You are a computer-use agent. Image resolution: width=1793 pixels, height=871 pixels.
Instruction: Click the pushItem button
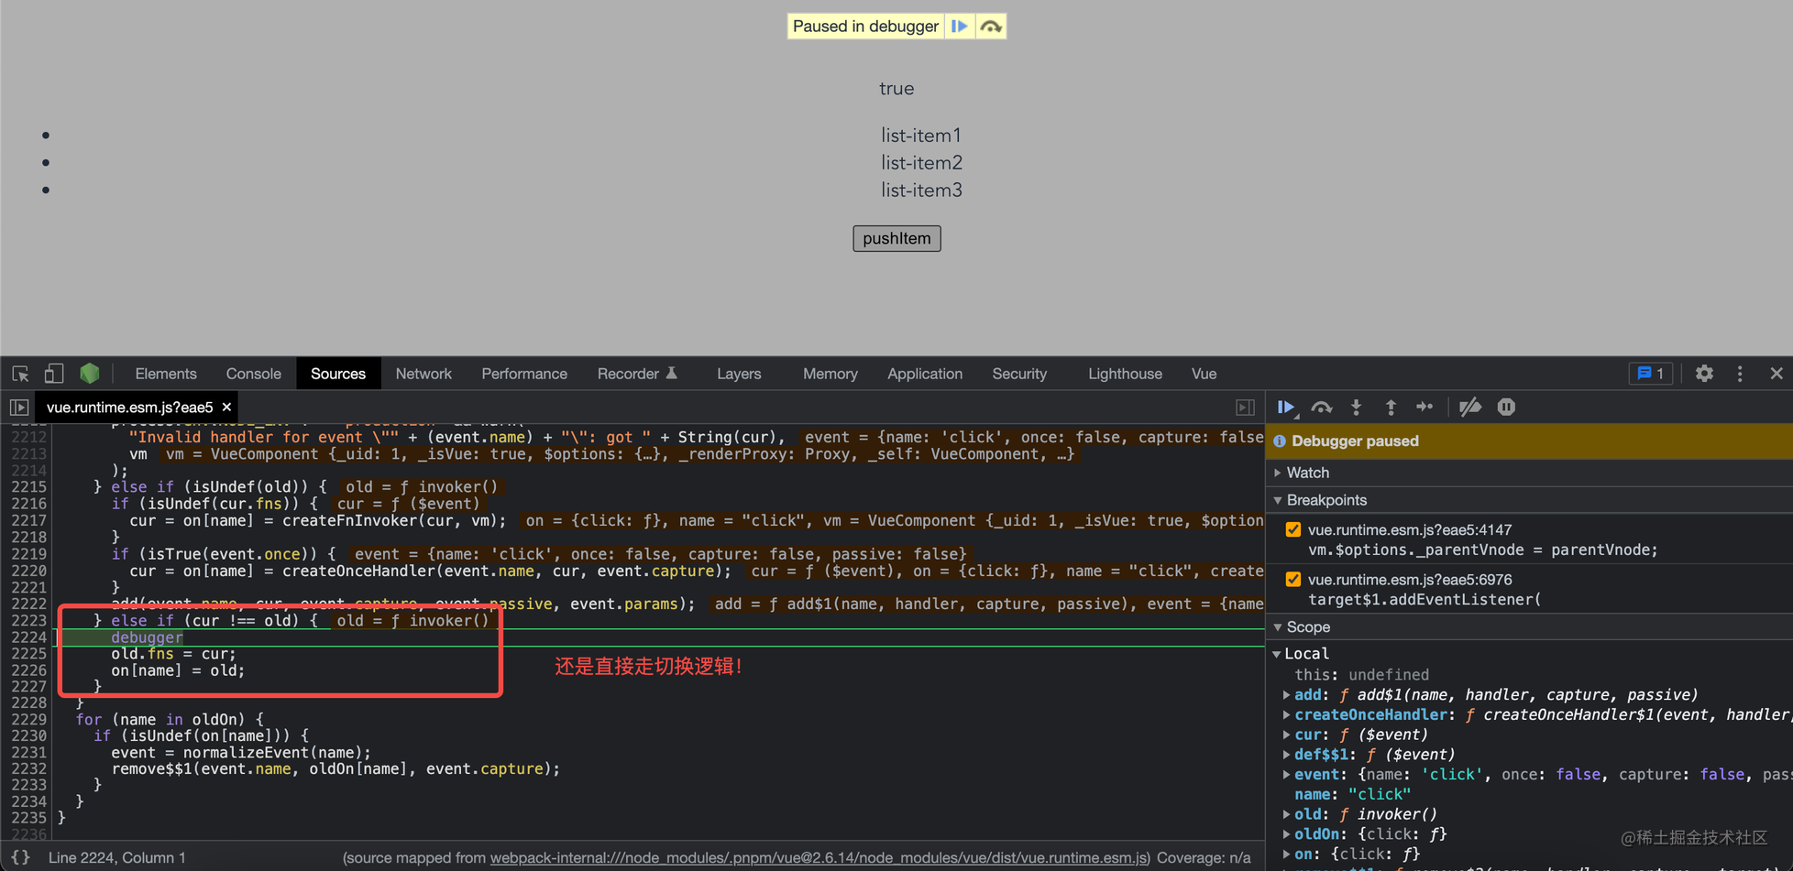[x=896, y=238]
